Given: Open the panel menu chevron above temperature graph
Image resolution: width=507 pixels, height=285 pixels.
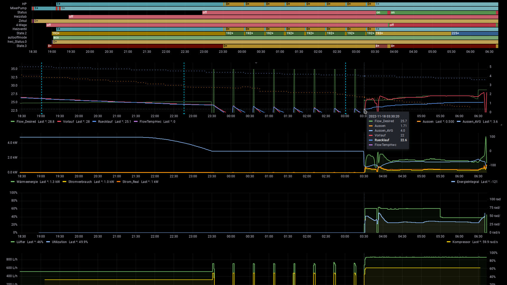Looking at the screenshot, I should click(256, 63).
